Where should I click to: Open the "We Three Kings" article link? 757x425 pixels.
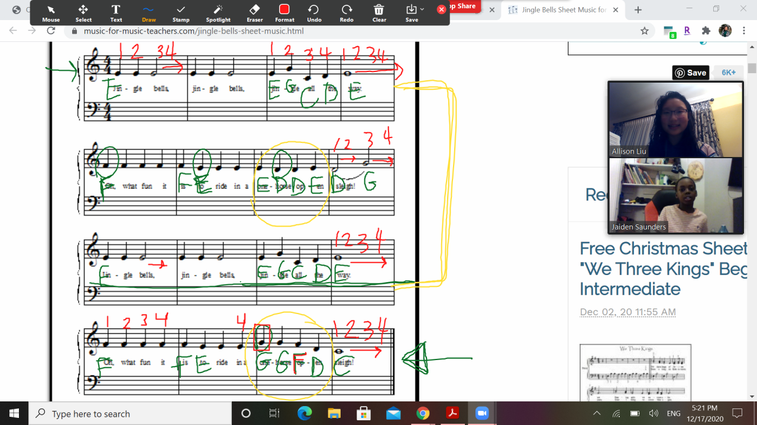663,269
